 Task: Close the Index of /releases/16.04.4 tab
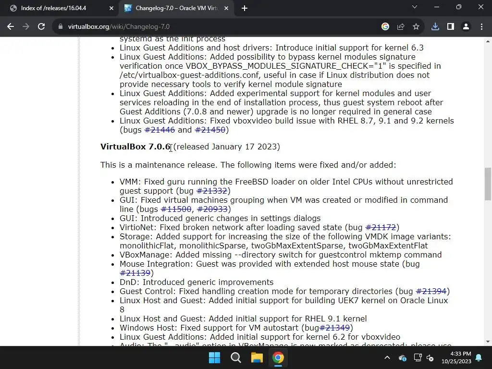click(x=111, y=9)
